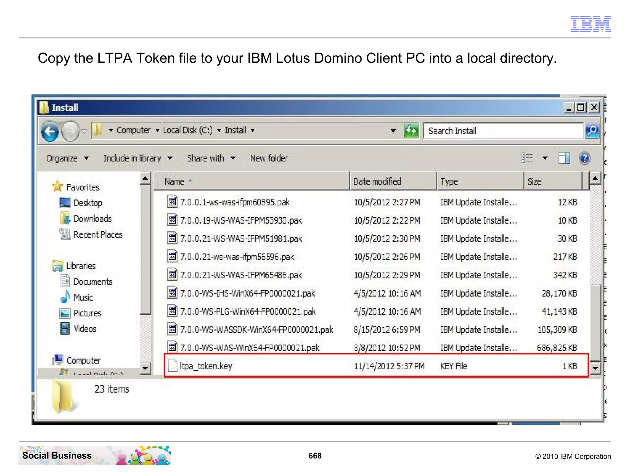Close the Install window
Image resolution: width=630 pixels, height=472 pixels.
tap(594, 108)
